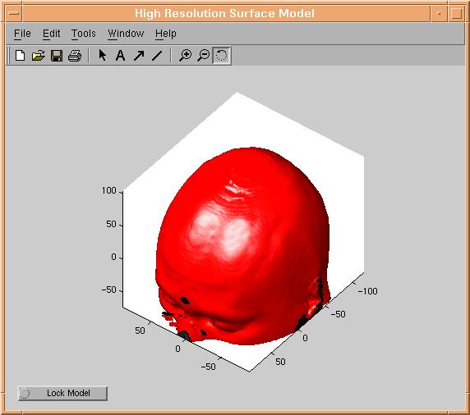The image size is (470, 415).
Task: Activate the Zoom In magnifier
Action: [x=185, y=56]
